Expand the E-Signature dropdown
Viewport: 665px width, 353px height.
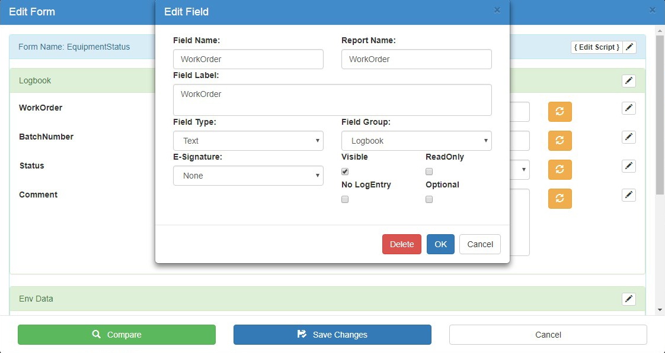click(248, 176)
